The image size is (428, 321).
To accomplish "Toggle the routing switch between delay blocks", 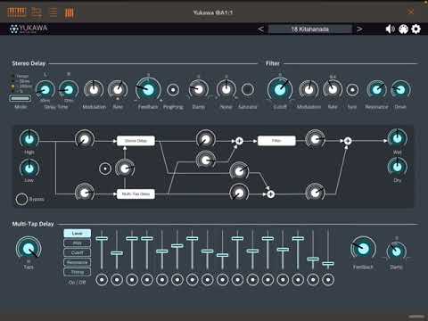I will coord(105,169).
